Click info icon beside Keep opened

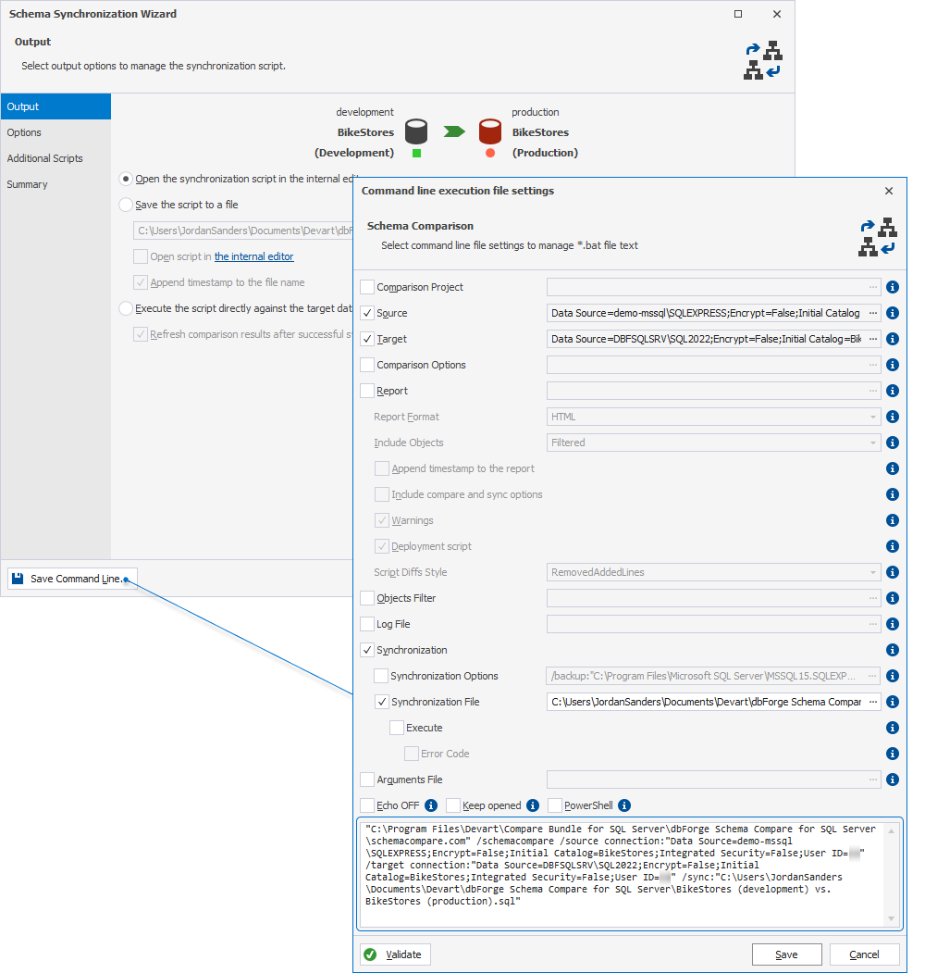click(533, 805)
